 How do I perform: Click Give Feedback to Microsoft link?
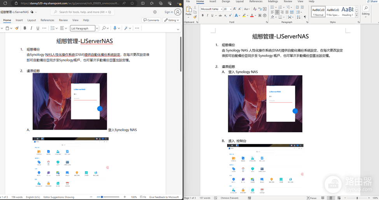pyautogui.click(x=164, y=197)
